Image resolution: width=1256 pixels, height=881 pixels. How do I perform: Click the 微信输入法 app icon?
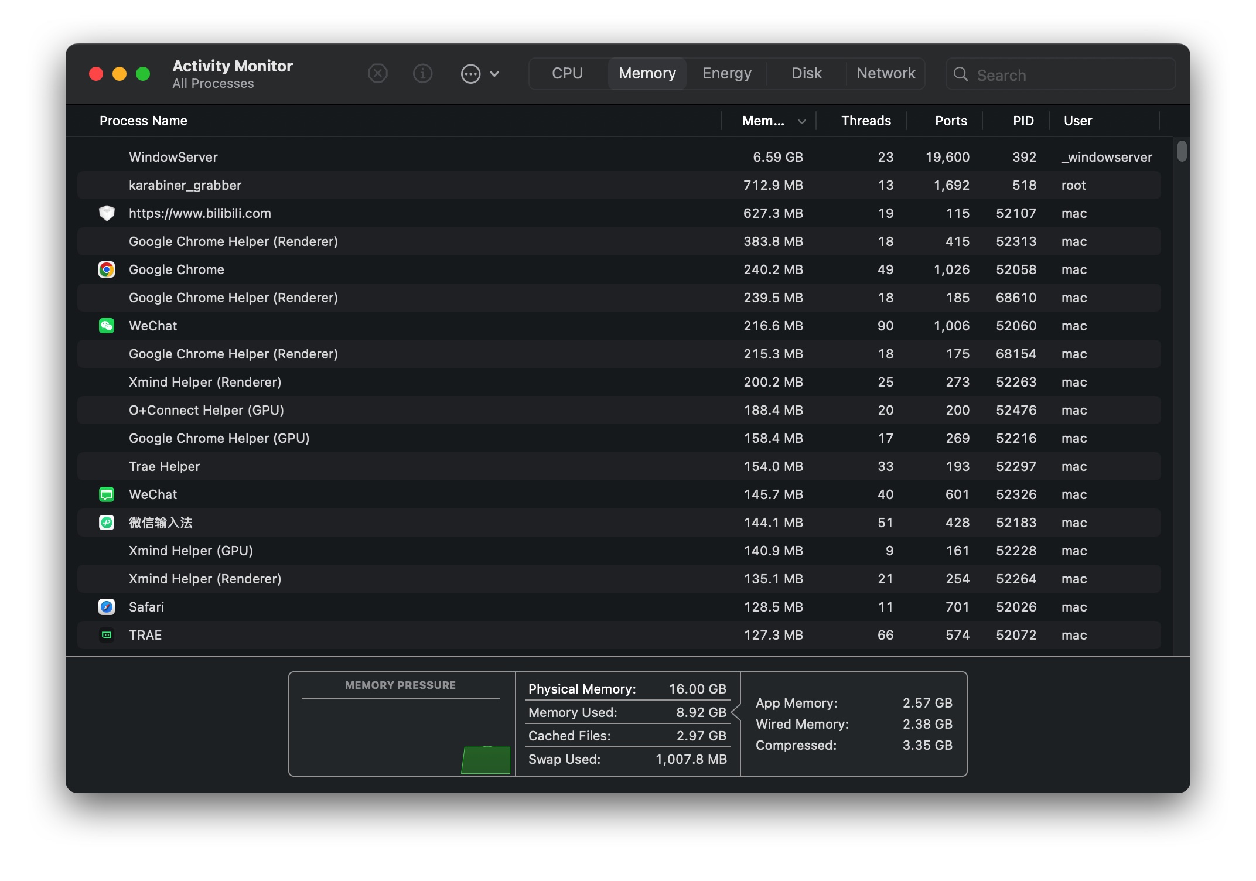107,523
